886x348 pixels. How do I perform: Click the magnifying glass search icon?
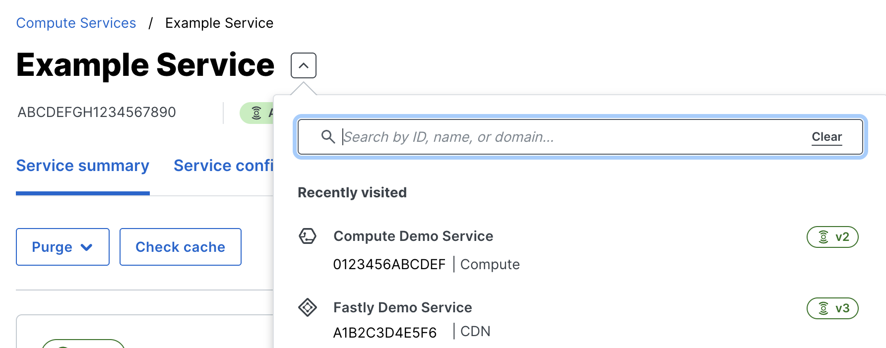[328, 137]
